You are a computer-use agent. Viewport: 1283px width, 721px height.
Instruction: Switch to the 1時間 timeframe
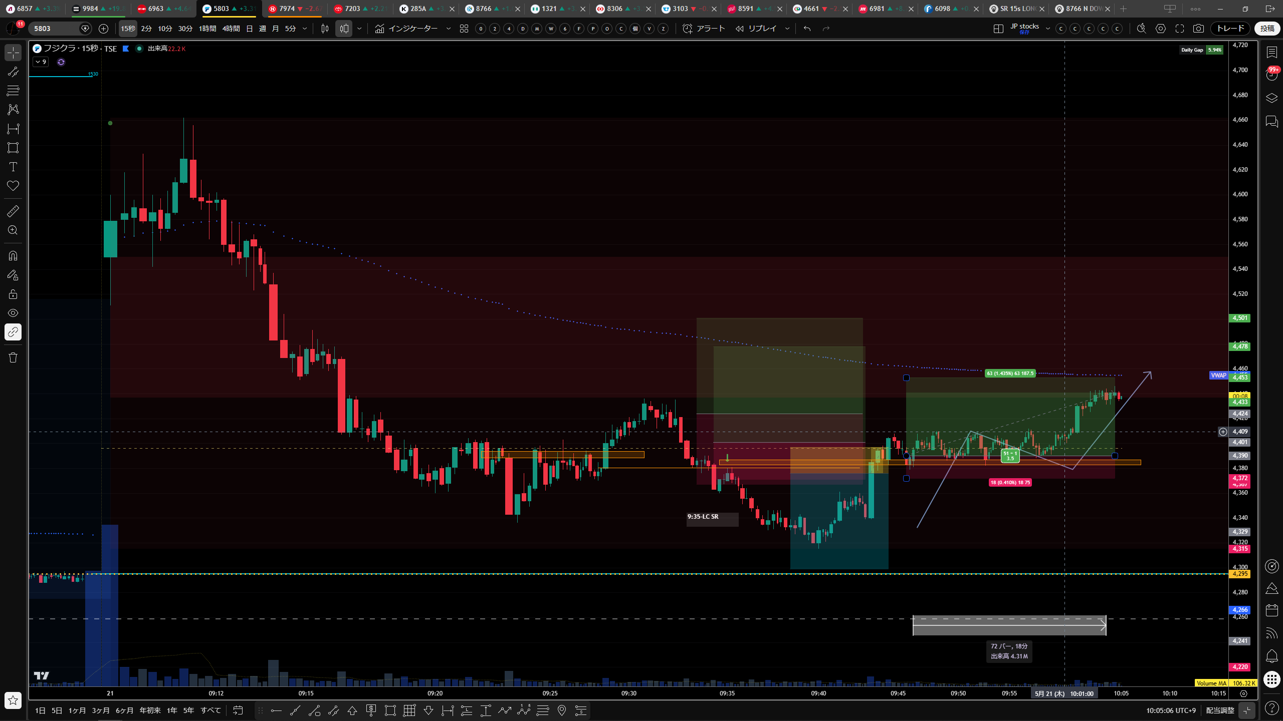[x=207, y=29]
